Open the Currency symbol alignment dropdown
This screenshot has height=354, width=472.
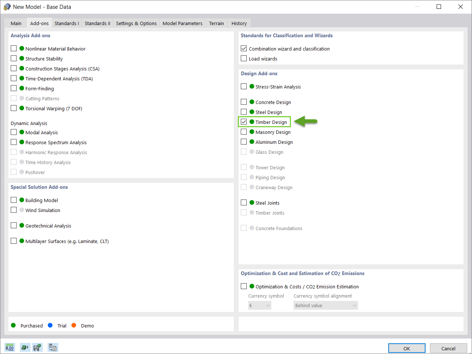326,305
